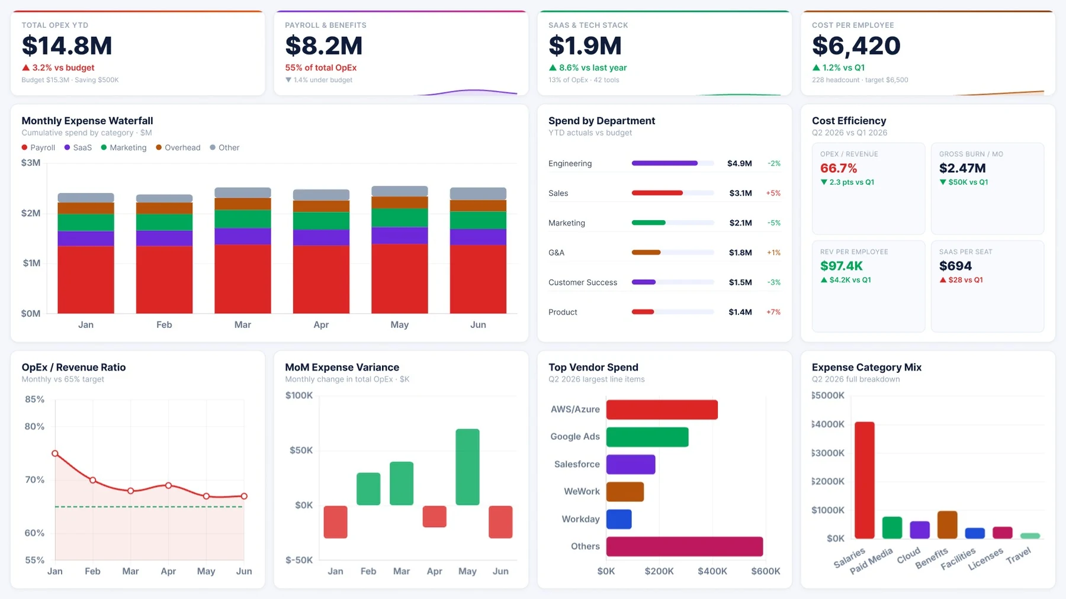Click the MoM Expense Variance title

(x=342, y=368)
